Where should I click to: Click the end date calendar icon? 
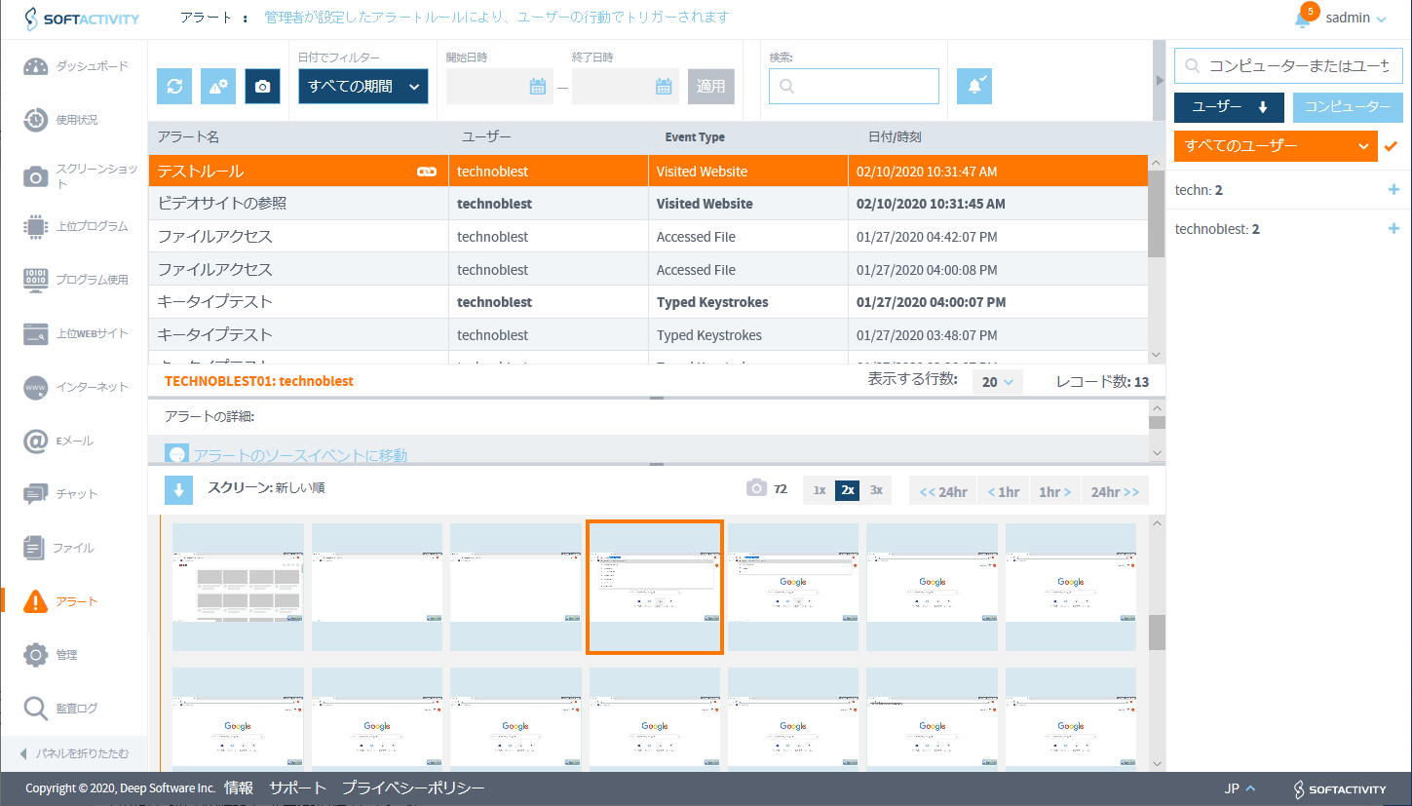pos(664,86)
